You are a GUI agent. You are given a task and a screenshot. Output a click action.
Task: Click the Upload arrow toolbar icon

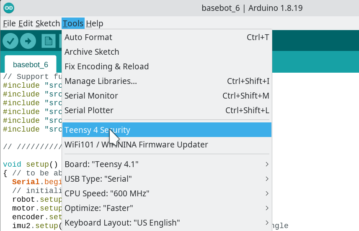(28, 41)
